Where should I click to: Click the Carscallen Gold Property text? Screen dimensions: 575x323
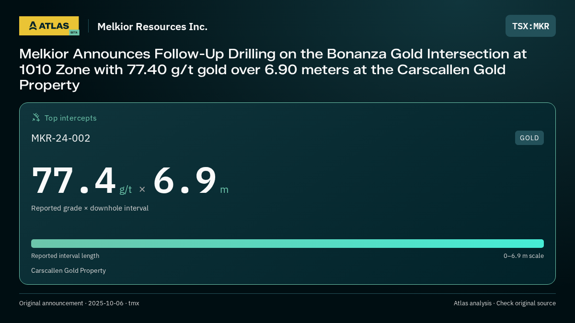click(69, 271)
